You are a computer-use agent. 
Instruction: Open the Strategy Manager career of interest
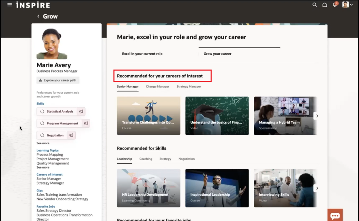(50, 183)
